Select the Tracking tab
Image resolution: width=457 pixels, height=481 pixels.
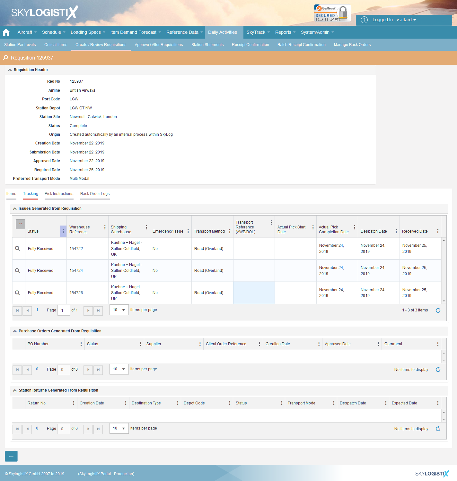tap(31, 194)
